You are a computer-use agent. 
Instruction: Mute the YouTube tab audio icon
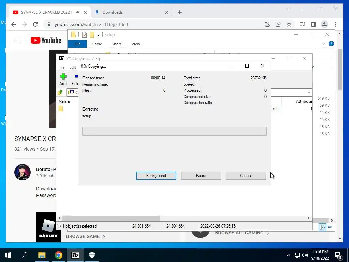point(78,12)
